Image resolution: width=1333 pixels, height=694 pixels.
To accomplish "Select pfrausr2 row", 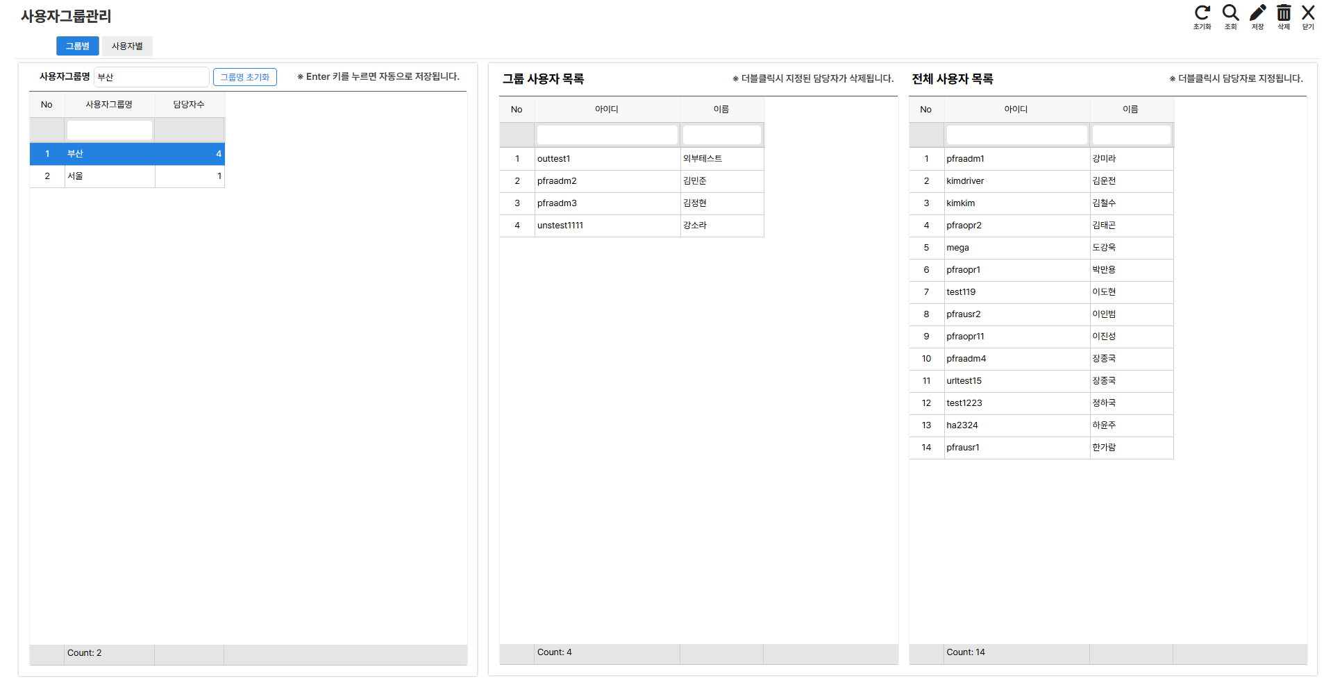I will tap(1041, 314).
